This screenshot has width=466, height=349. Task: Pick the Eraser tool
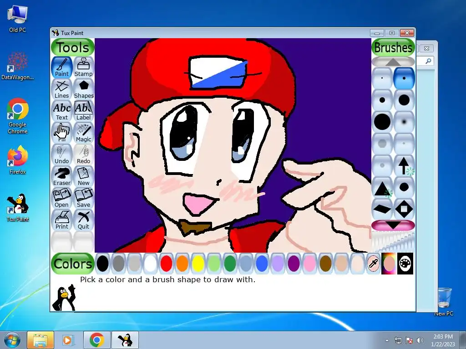62,176
